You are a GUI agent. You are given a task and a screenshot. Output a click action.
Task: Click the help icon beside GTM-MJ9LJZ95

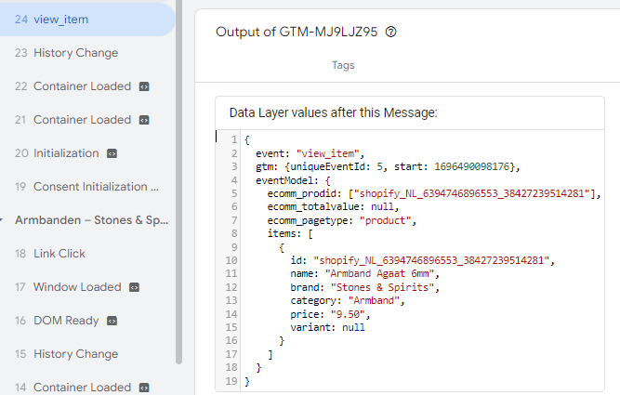pos(390,32)
